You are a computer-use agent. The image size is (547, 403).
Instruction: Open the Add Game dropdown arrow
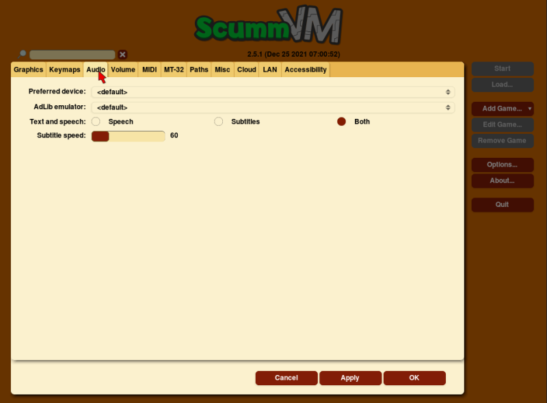click(529, 109)
